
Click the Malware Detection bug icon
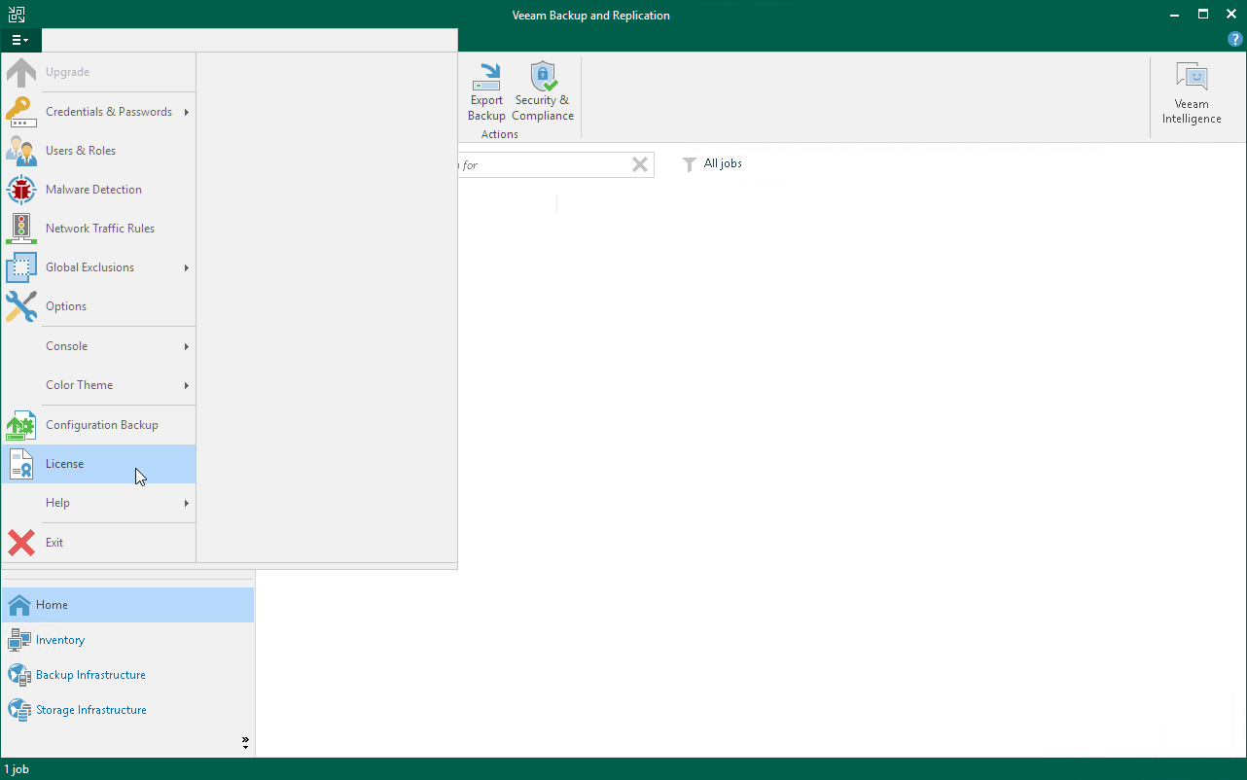coord(21,190)
